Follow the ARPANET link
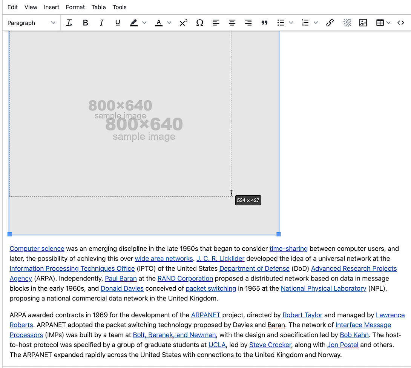411x368 pixels. tap(205, 315)
